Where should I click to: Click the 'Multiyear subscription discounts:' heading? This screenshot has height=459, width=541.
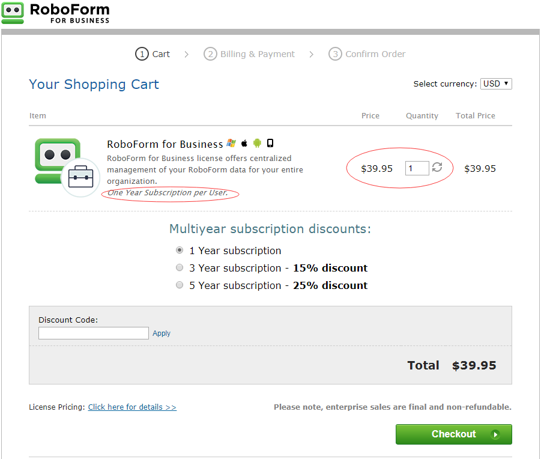click(270, 229)
